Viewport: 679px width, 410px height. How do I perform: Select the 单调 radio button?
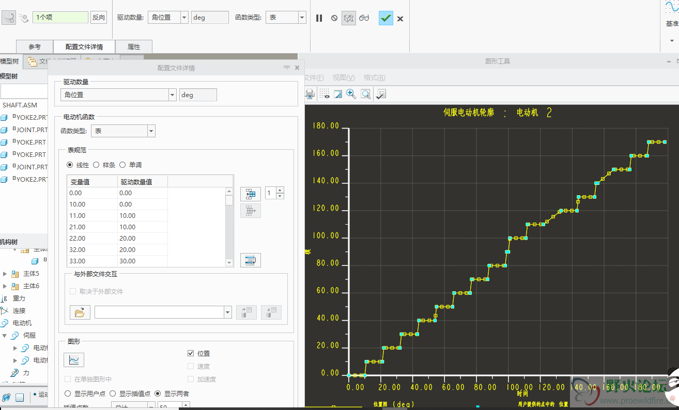tap(122, 165)
